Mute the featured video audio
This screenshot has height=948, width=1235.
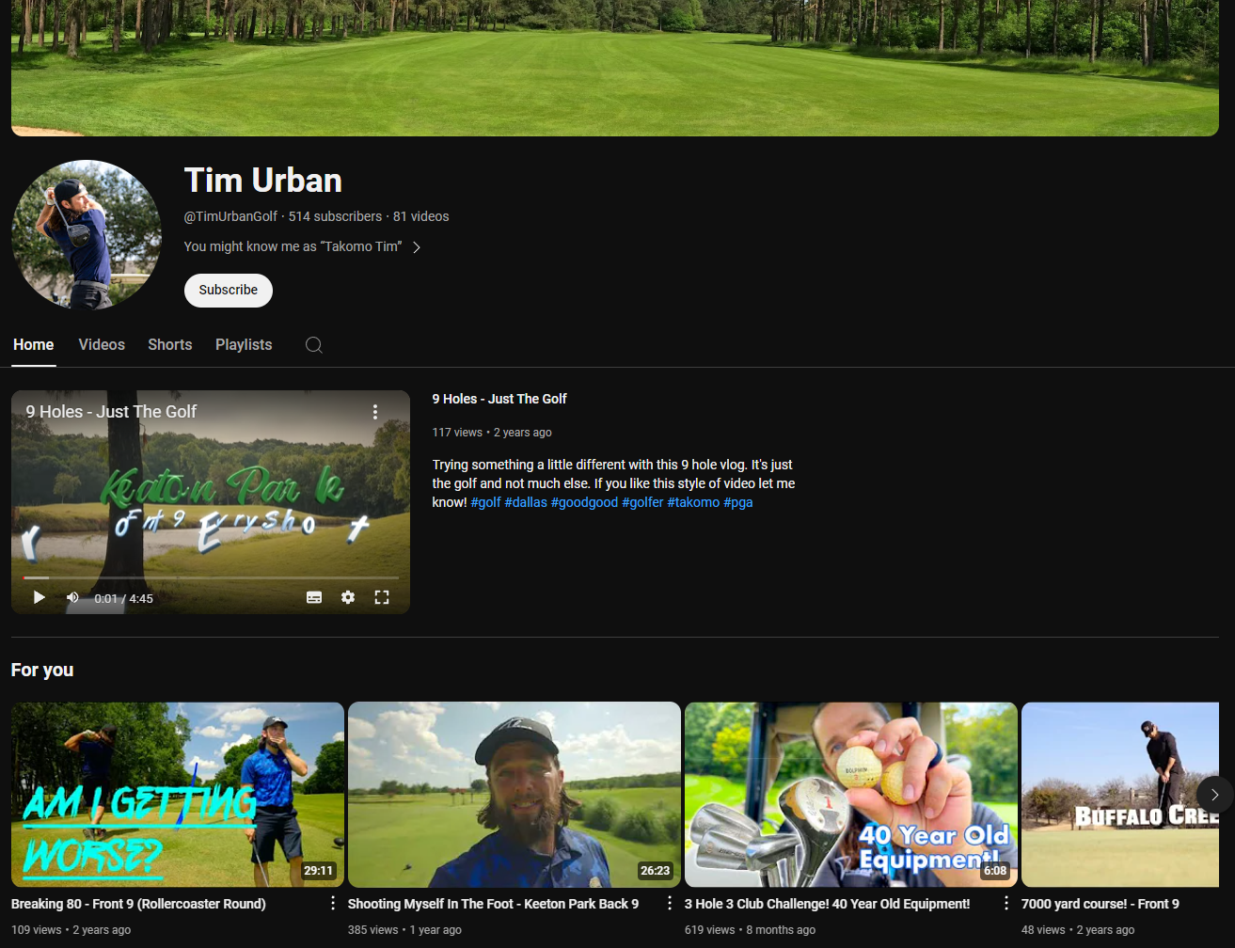(x=71, y=597)
